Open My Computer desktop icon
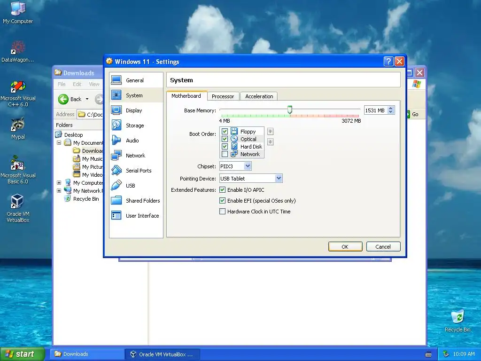Screen dimensions: 481x361 point(18,13)
